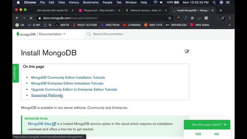Click the documentation search magnifier icon
This screenshot has height=139, width=247.
pos(89,34)
